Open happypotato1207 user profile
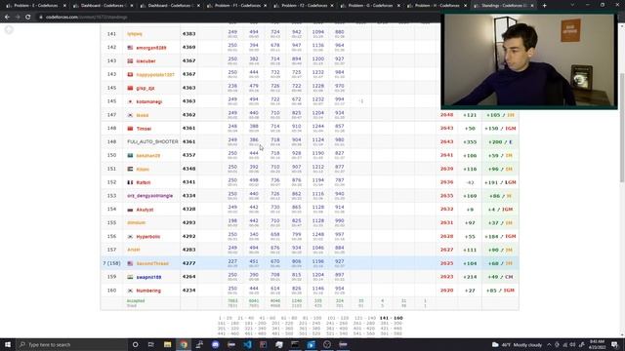The image size is (625, 351). (155, 75)
